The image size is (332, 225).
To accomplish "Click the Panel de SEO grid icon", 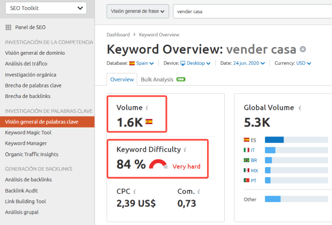I will click(8, 27).
